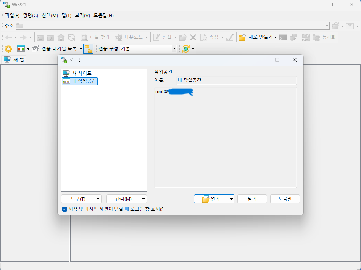Toggle the directory tree view icon
The width and height of the screenshot is (361, 270).
pyautogui.click(x=88, y=49)
